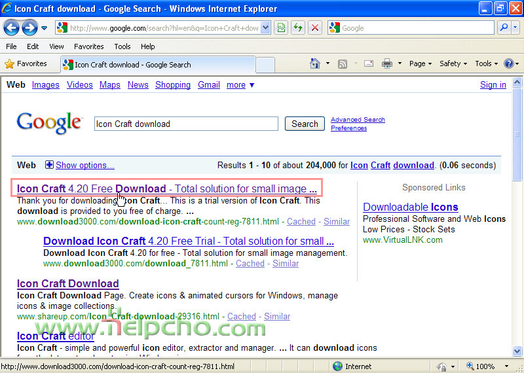Open the Page dropdown menu
This screenshot has width=524, height=373.
point(421,63)
